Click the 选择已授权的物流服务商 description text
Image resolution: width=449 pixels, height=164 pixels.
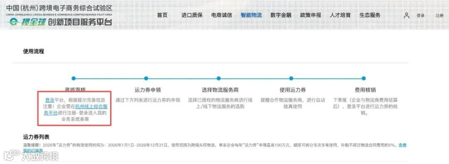[x=220, y=103]
